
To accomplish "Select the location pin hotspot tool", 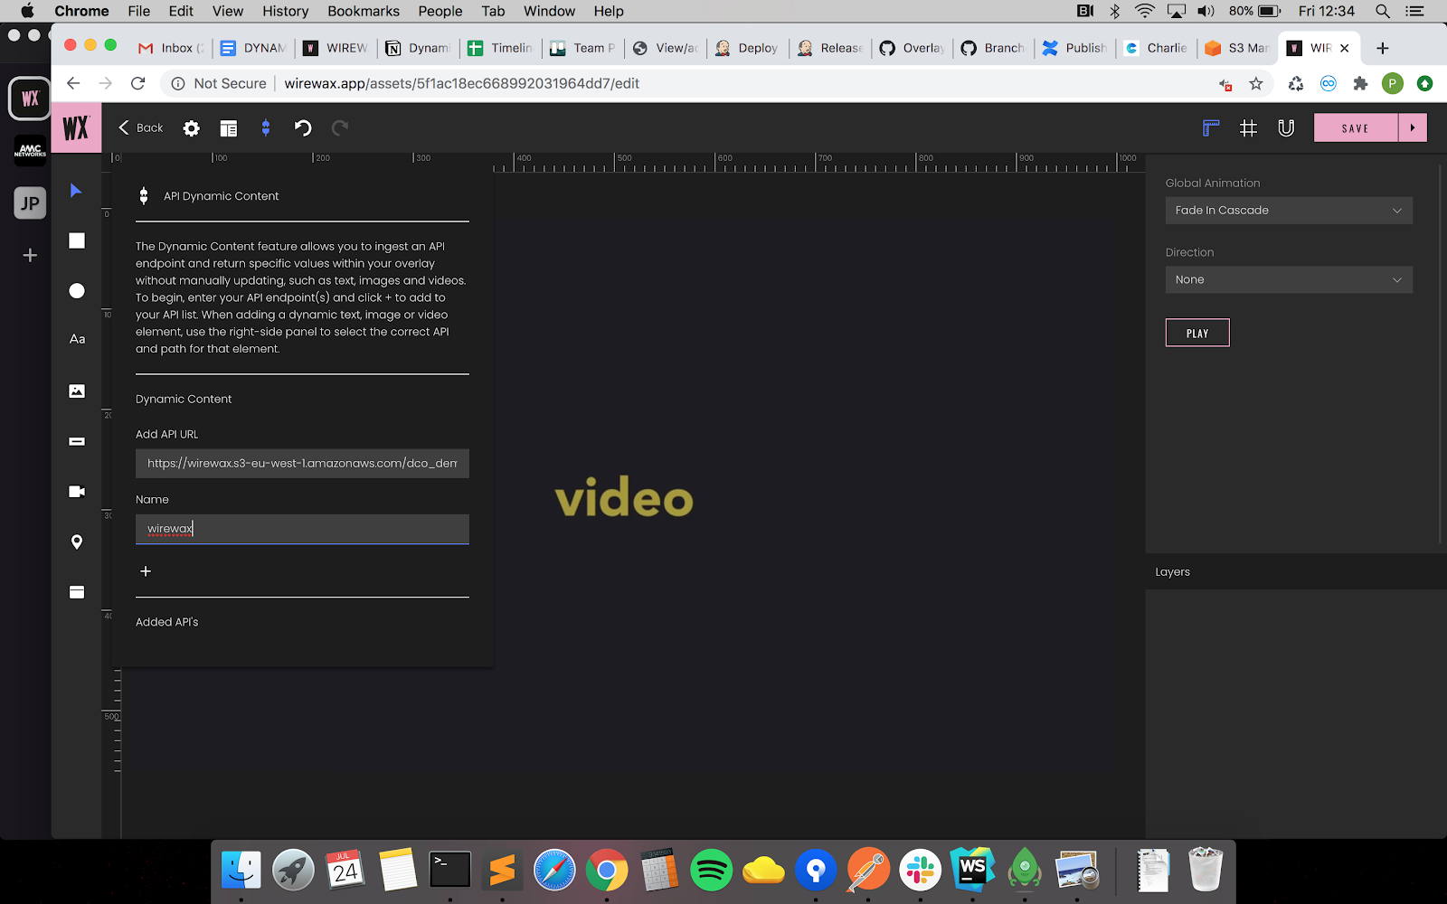I will coord(77,541).
